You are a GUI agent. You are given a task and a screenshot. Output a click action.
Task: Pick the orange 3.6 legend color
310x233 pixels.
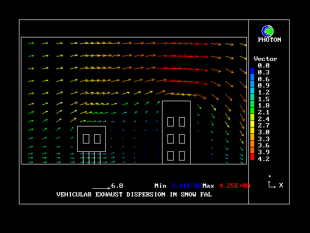[x=252, y=144]
